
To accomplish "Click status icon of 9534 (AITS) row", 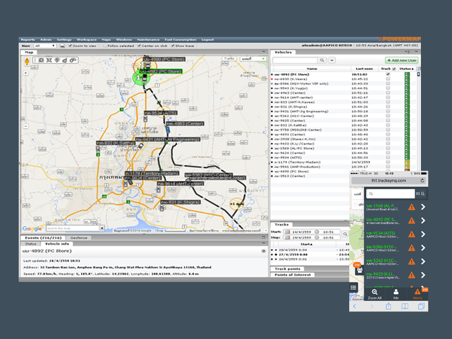I will coord(407,158).
